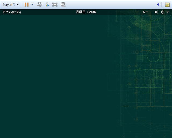This screenshot has width=172, height=138.
Task: Collapse the toolbar with double chevron
Action: tap(158, 5)
